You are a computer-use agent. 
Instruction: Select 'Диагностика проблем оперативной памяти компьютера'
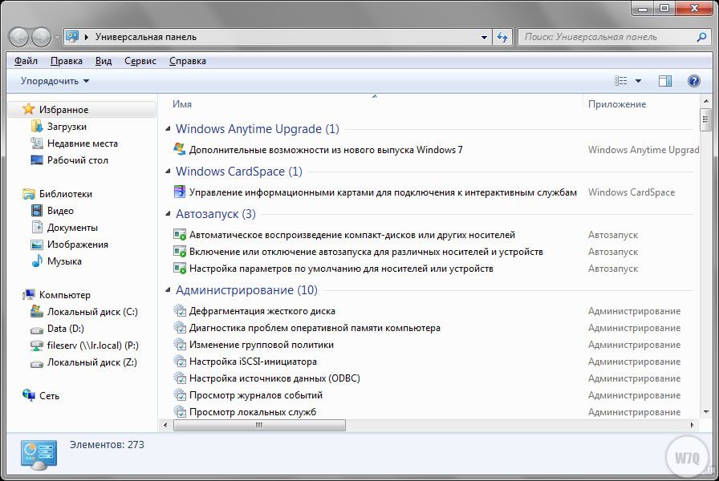point(315,328)
